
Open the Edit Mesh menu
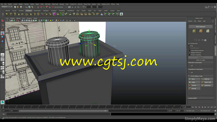48,4
